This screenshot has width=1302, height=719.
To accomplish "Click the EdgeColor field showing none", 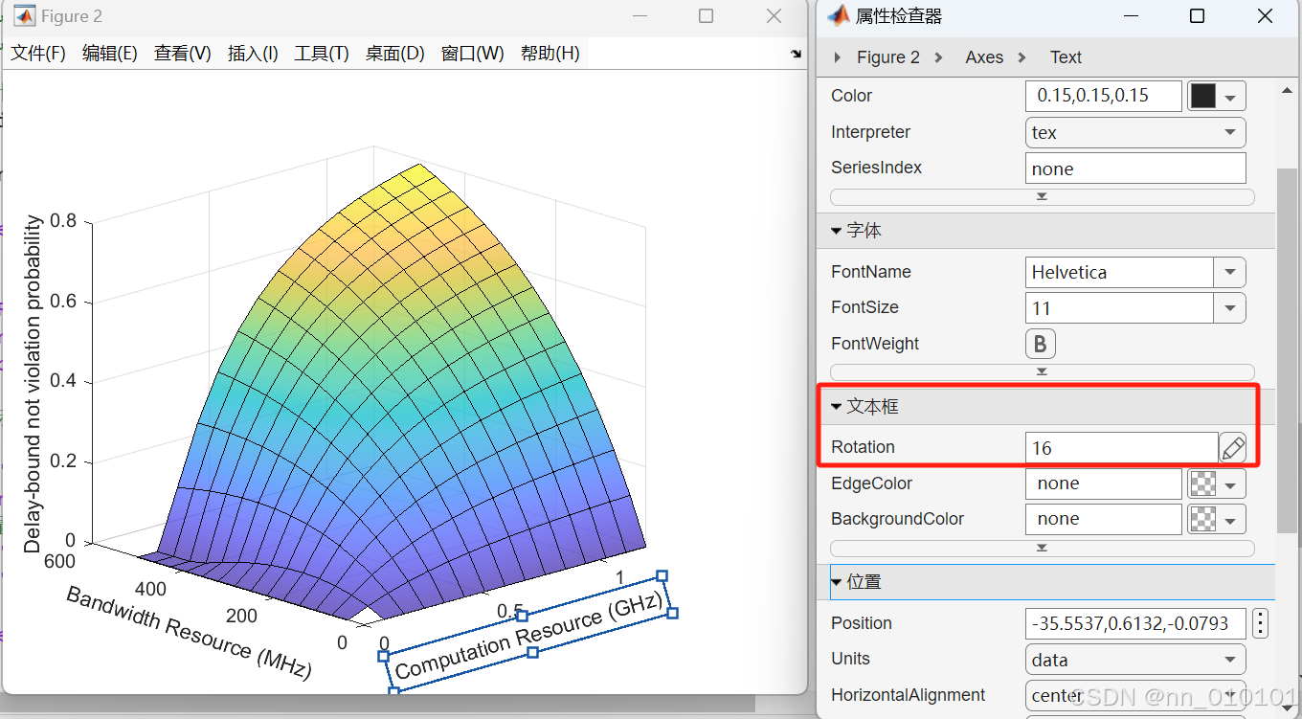I will pos(1104,483).
